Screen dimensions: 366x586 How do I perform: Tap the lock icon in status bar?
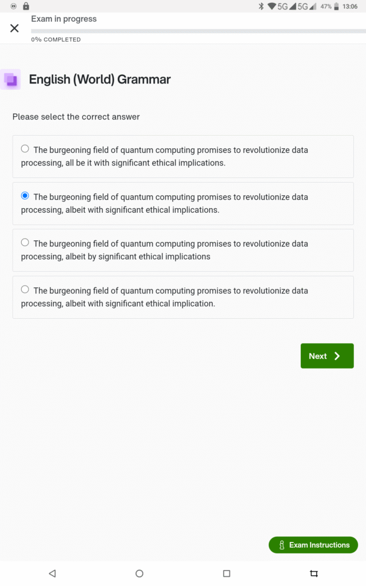(26, 6)
